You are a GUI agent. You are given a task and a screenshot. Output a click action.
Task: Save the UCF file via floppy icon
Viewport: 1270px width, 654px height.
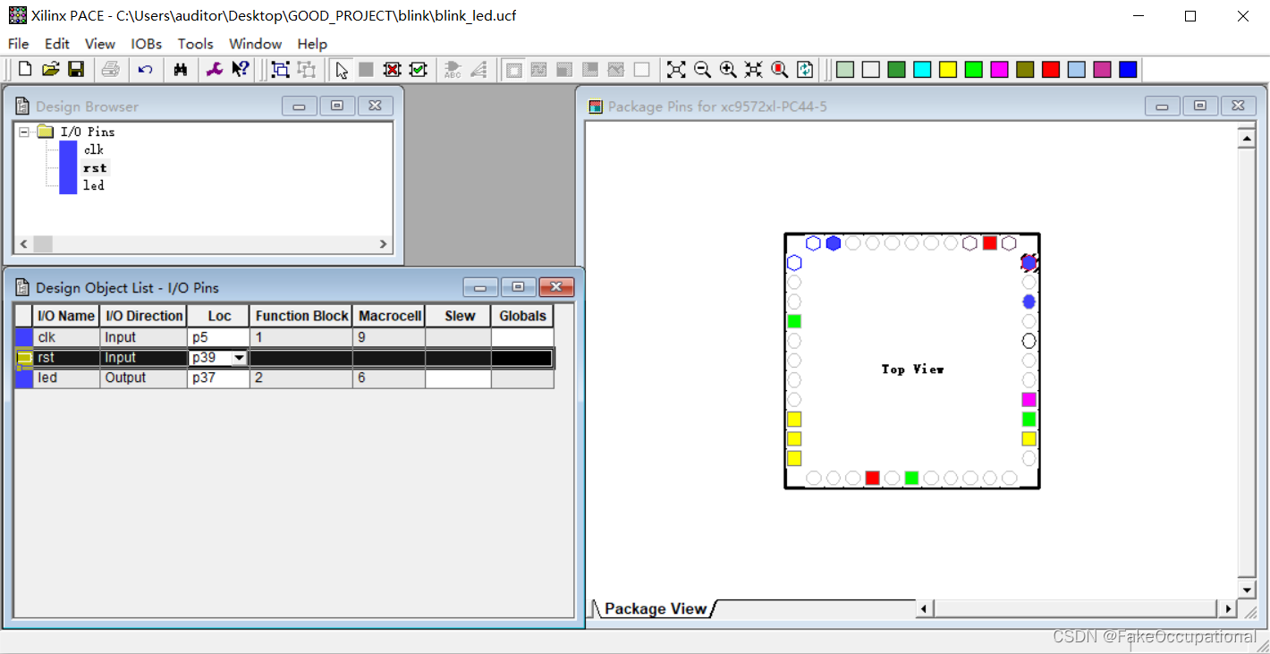tap(76, 70)
